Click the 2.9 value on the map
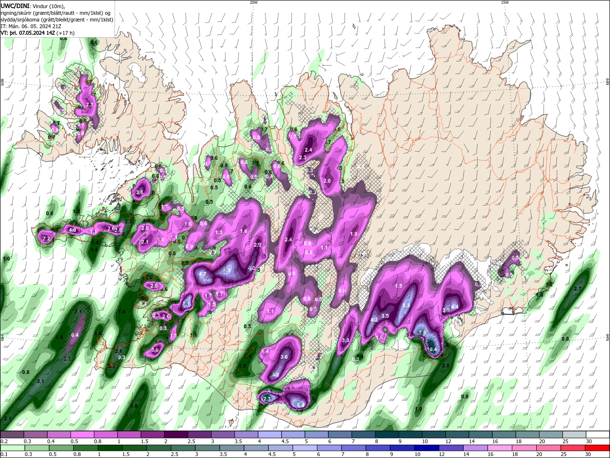This screenshot has height=458, width=610. (257, 245)
